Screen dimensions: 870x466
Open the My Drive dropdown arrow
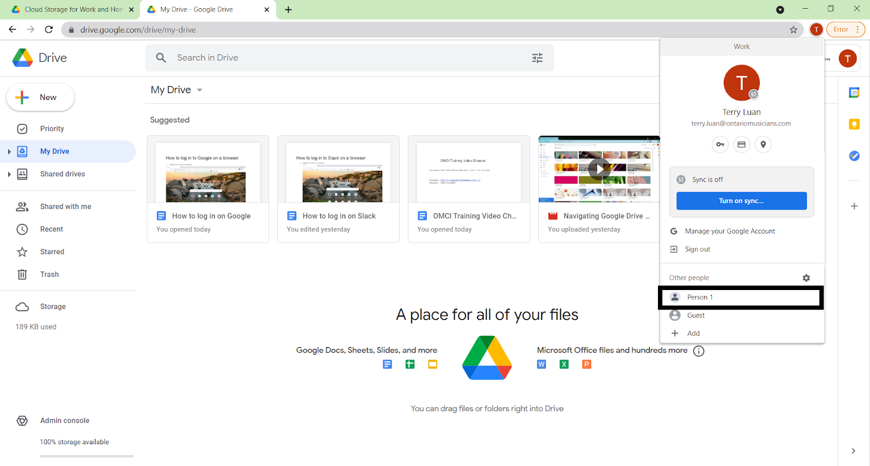tap(200, 90)
